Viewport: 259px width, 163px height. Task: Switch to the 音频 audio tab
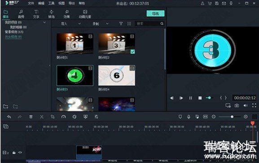click(x=21, y=14)
